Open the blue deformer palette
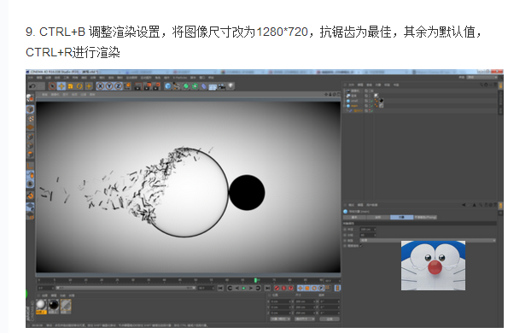The height and width of the screenshot is (333, 508). 204,86
